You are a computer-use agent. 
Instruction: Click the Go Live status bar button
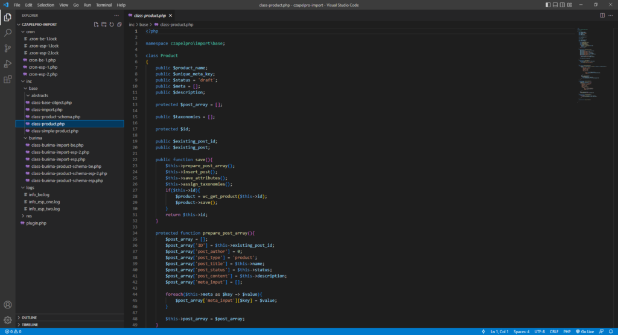[x=585, y=331]
